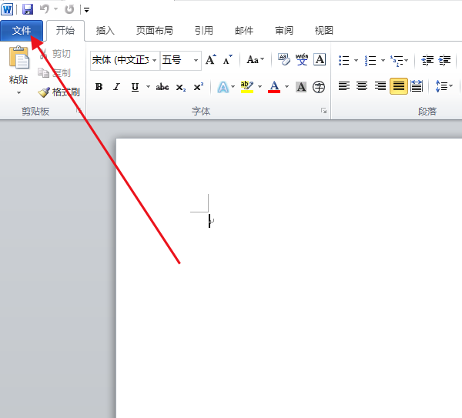This screenshot has height=418, width=462.
Task: Expand the 粘贴 options arrow below paste
Action: coord(18,93)
